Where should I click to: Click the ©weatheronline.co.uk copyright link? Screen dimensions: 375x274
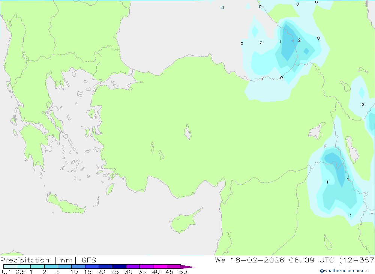343,271
